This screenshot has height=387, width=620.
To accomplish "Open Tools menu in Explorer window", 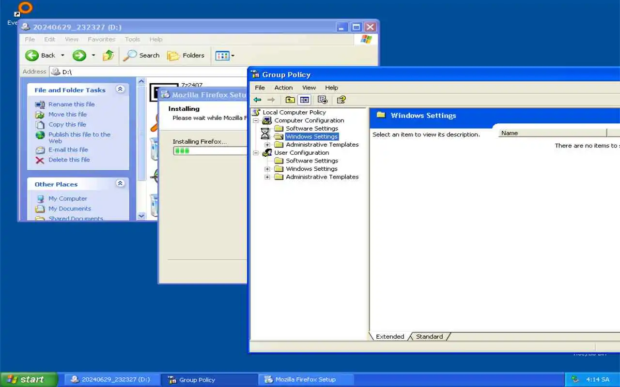I will [132, 39].
